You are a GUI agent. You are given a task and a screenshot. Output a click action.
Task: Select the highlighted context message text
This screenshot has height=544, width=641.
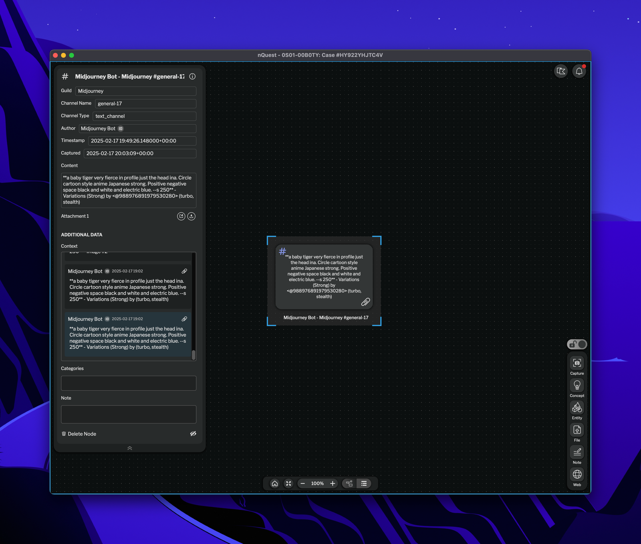tap(128, 338)
